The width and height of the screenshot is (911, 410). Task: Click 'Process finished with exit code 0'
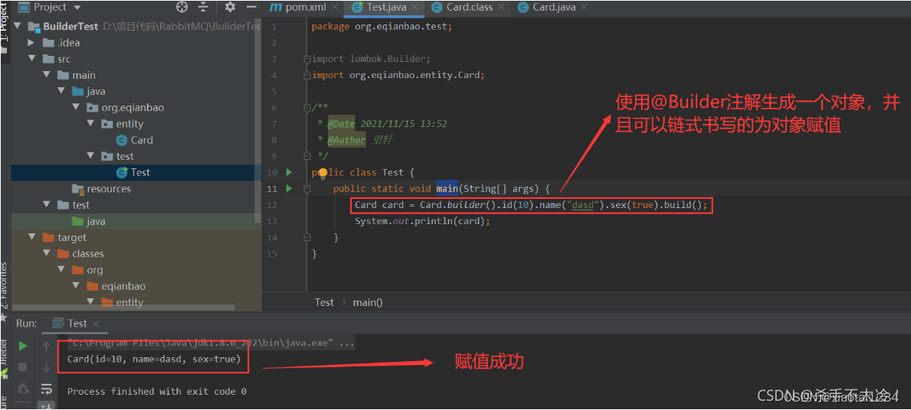click(157, 392)
